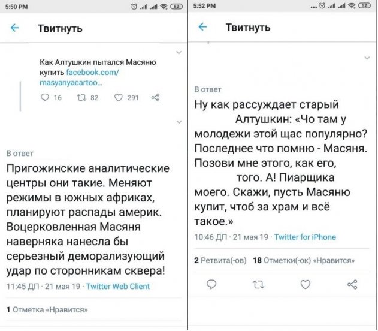Tap back arrow in right tweet screen
Viewport: 378px width, 331px height.
click(203, 27)
